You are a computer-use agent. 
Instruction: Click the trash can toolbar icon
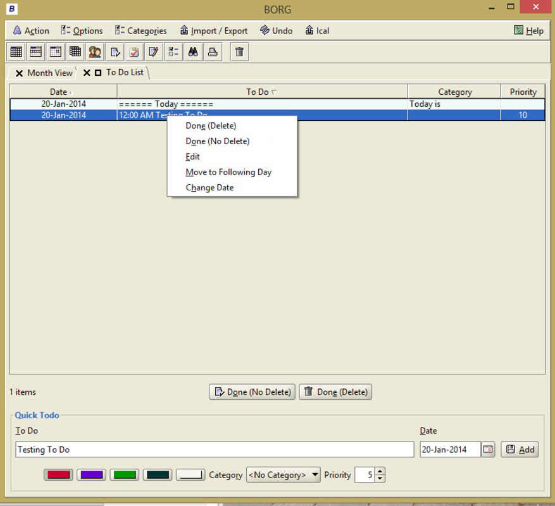[240, 52]
